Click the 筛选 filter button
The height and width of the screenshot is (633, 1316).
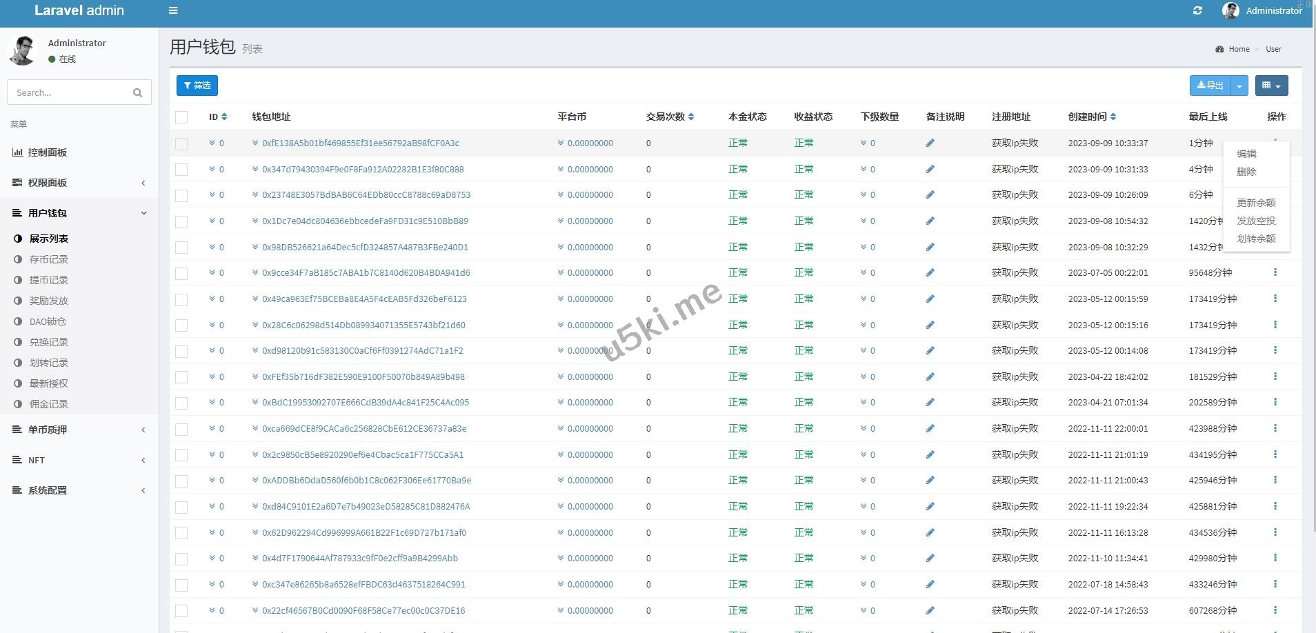(197, 86)
